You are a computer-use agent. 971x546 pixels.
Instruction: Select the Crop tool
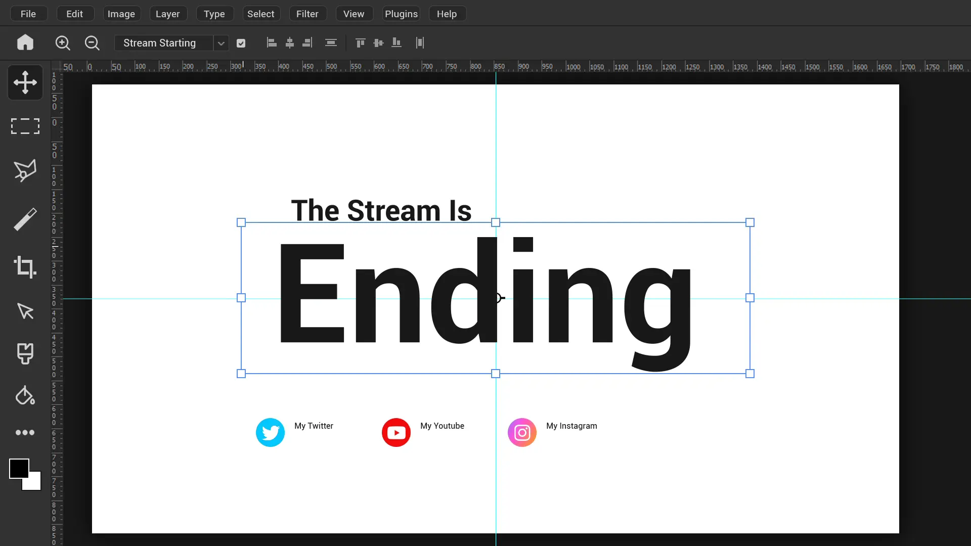pos(25,266)
